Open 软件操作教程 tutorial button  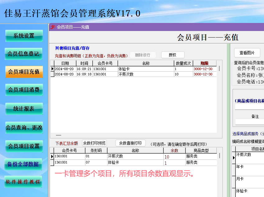coord(23,182)
